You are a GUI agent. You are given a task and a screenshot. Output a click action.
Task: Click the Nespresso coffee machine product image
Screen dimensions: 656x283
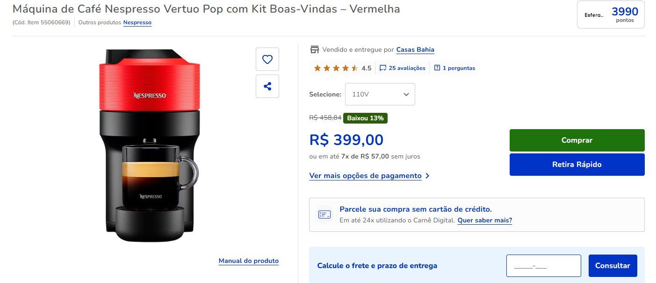tap(150, 145)
